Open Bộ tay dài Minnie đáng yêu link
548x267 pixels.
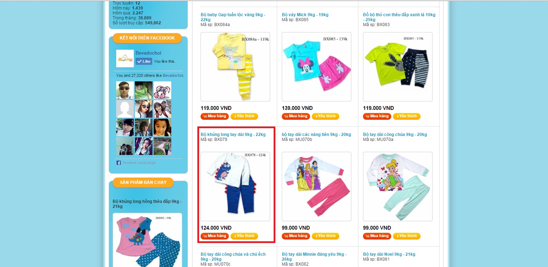[x=314, y=256]
